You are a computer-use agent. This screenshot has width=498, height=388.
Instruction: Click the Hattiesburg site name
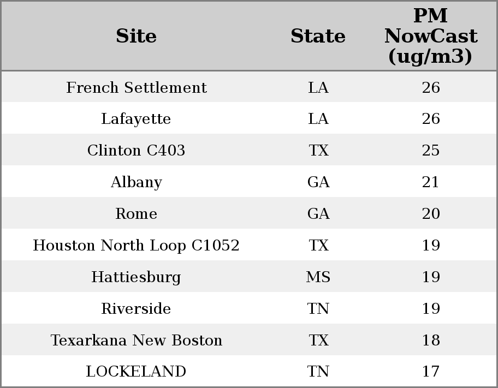coord(136,277)
